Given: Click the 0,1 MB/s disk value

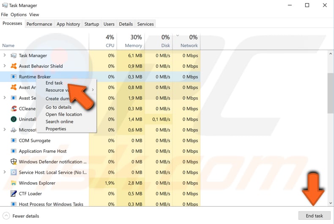Looking at the screenshot, I should coord(161,119).
